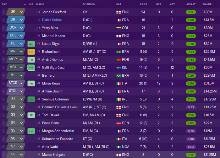
Task: Open Yerry Mina's player name link
Action: 50,28
